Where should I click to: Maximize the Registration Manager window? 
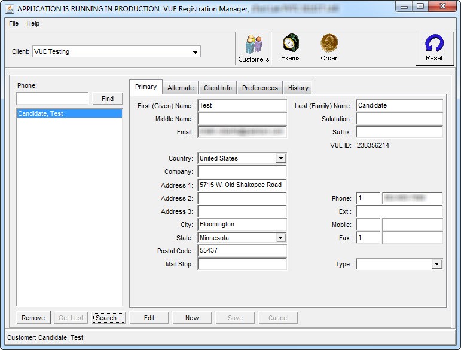coord(420,7)
